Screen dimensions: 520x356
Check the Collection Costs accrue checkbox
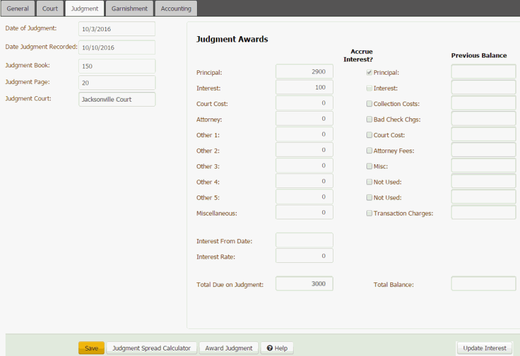click(368, 103)
